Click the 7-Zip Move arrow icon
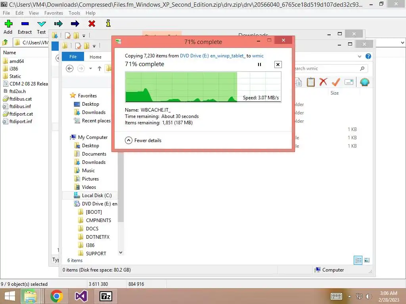 click(75, 24)
